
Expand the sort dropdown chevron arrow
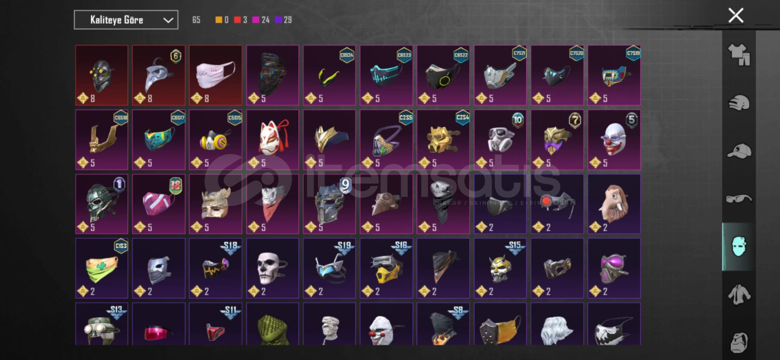click(x=168, y=20)
